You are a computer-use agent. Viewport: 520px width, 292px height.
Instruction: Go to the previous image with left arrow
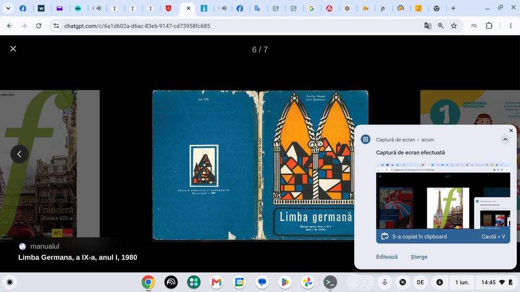[19, 154]
